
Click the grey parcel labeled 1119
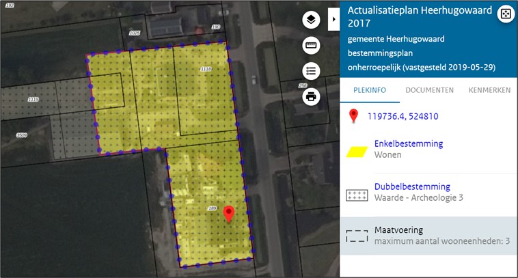pos(33,100)
